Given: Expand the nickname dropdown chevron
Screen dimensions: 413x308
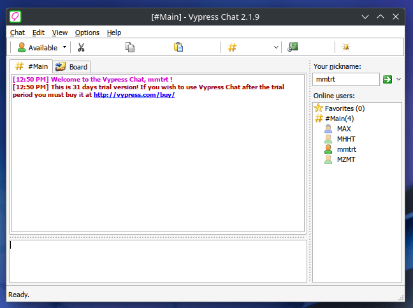Looking at the screenshot, I should pyautogui.click(x=398, y=79).
